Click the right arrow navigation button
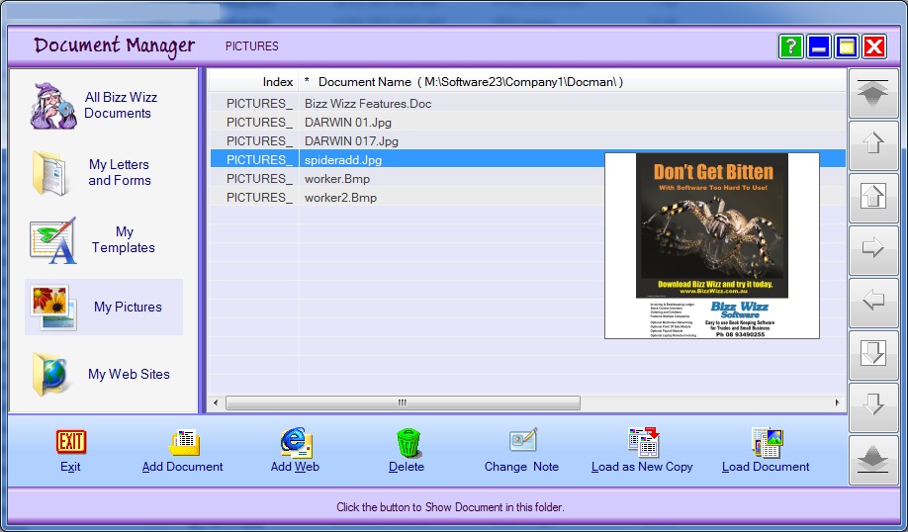The width and height of the screenshot is (908, 532). point(873,250)
